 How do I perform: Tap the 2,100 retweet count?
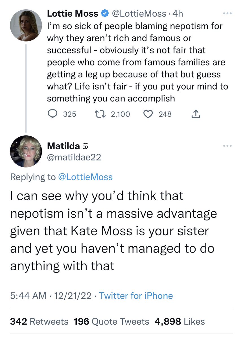click(121, 114)
